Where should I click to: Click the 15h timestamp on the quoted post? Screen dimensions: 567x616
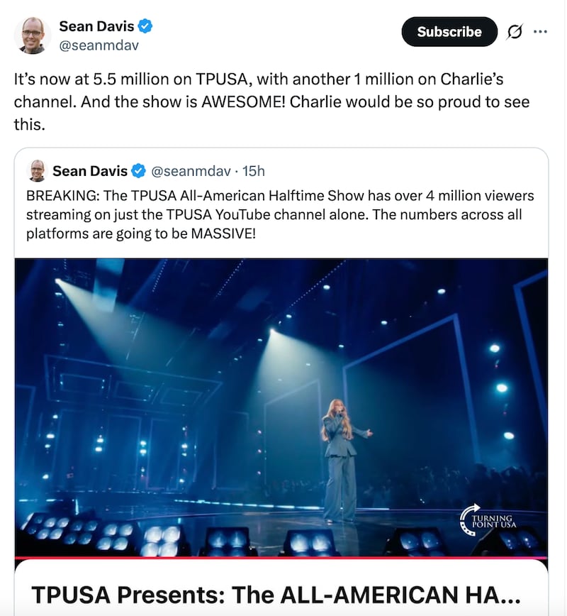pos(253,171)
